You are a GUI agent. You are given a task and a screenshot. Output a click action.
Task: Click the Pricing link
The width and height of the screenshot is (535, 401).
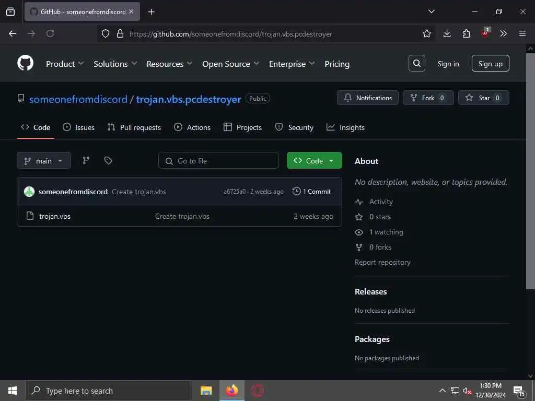tap(337, 64)
